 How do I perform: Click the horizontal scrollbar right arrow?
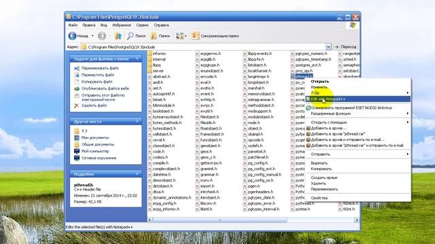[356, 220]
